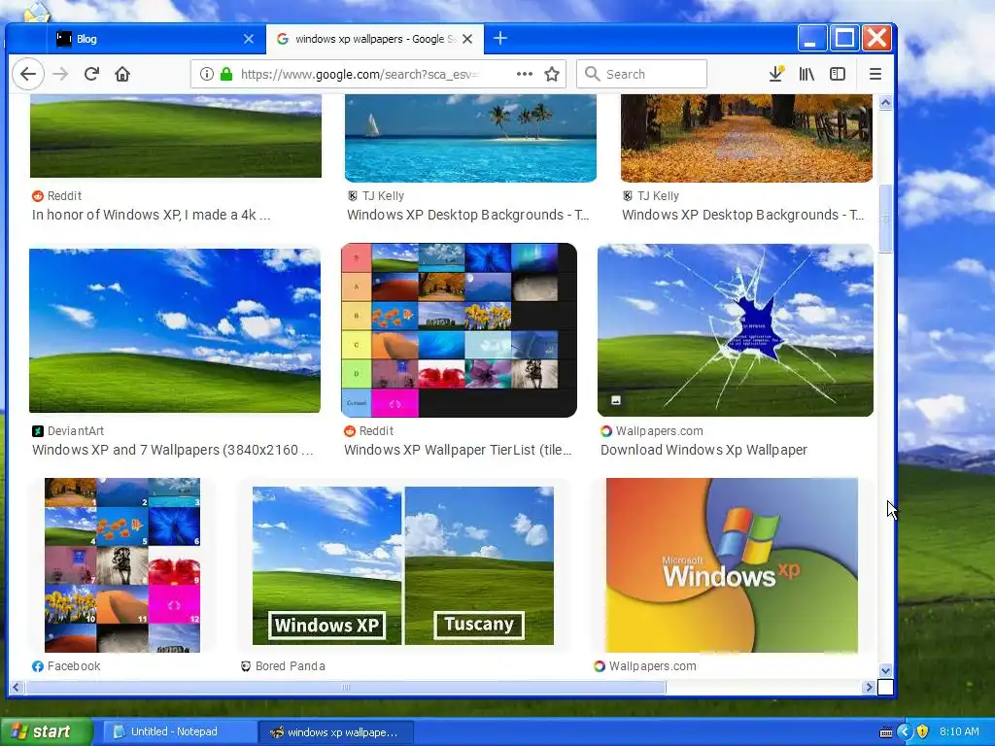Click the vertical scrollbar thumb
995x746 pixels.
point(886,219)
